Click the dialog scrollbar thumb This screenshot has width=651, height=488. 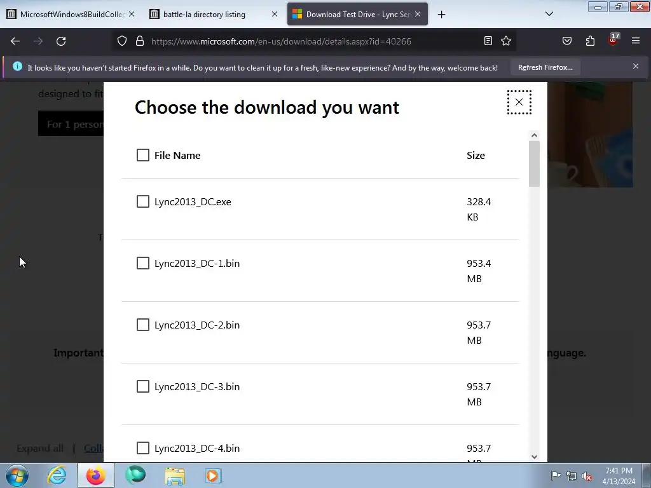point(534,164)
